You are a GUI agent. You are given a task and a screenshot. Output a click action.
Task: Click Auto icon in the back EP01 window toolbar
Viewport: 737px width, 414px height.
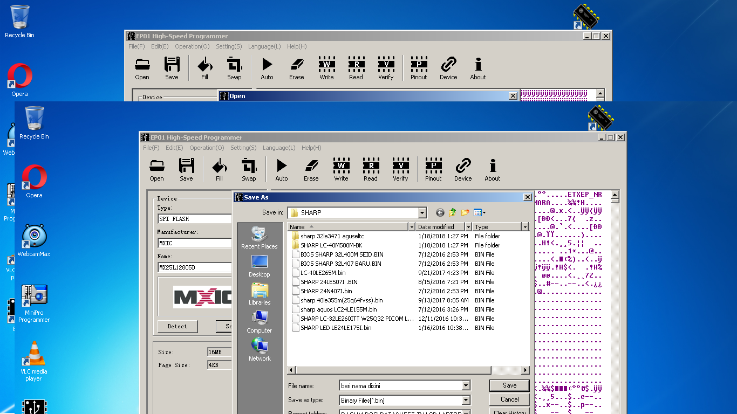pos(267,68)
